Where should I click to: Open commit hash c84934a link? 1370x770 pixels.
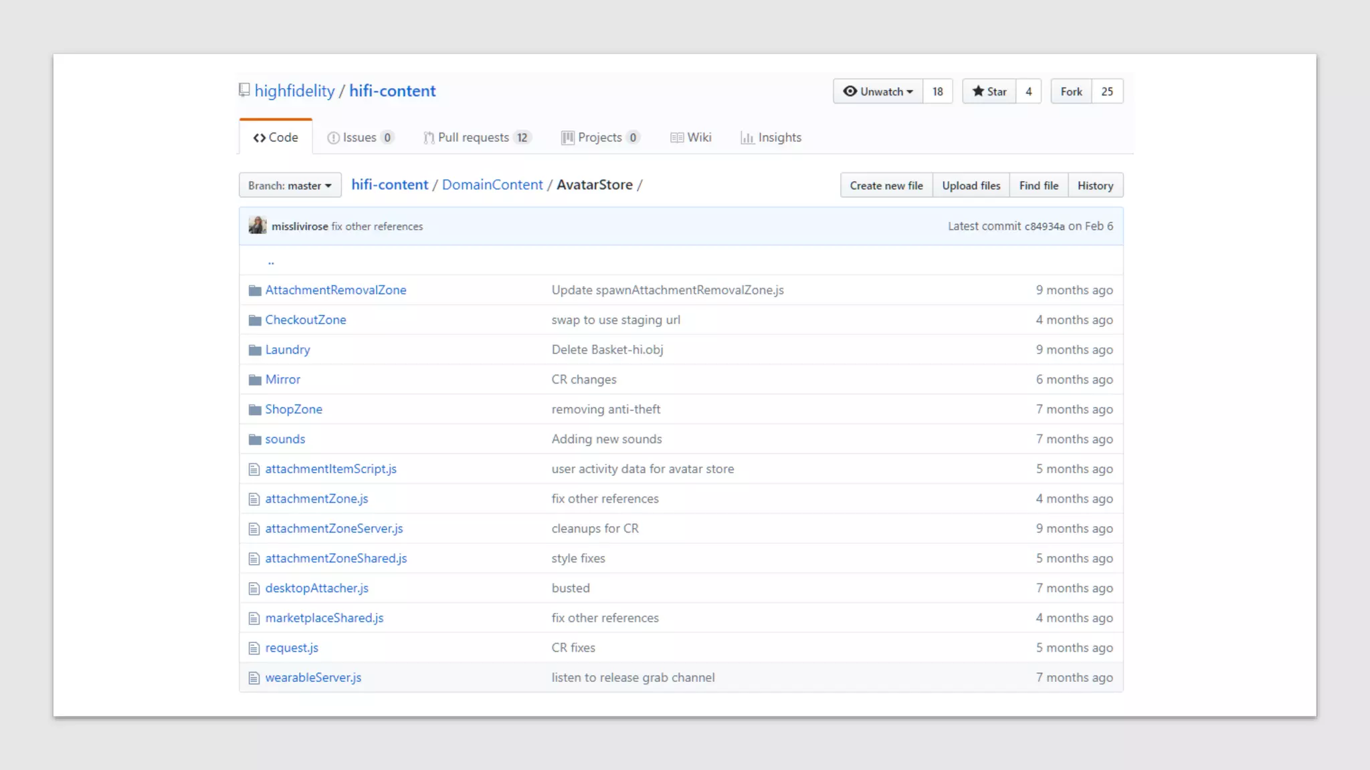point(1044,227)
